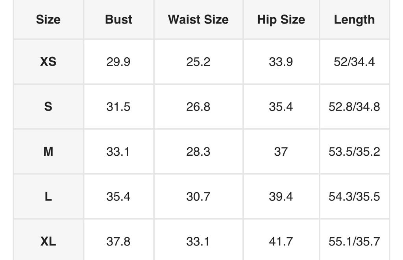403x260 pixels.
Task: Select the M size row label
Action: click(48, 151)
